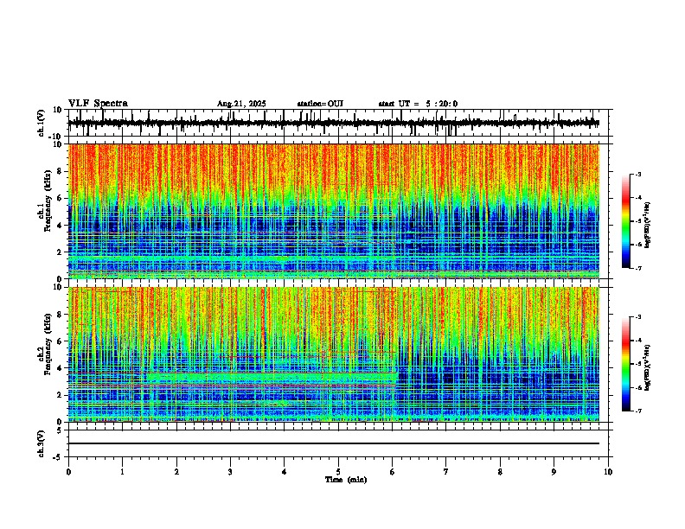Click time axis tick label "1"
This screenshot has height=529, width=685.
click(x=122, y=472)
